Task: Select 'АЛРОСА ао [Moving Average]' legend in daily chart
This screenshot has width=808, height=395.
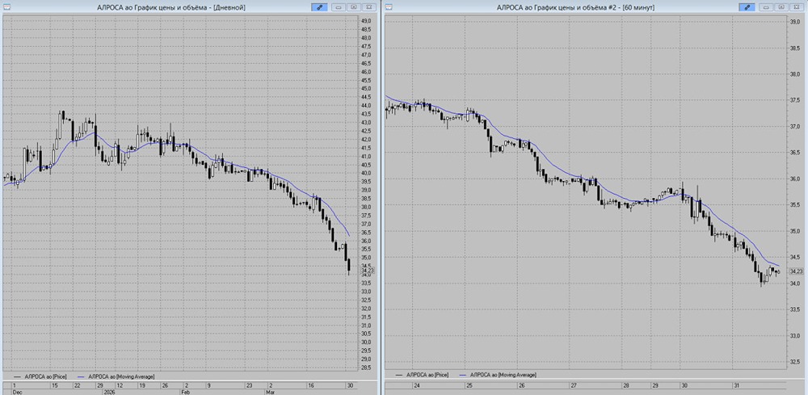Action: 121,377
